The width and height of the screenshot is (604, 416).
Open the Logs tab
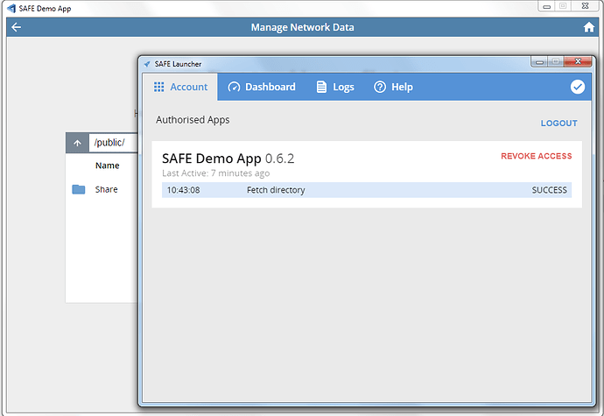(x=335, y=87)
